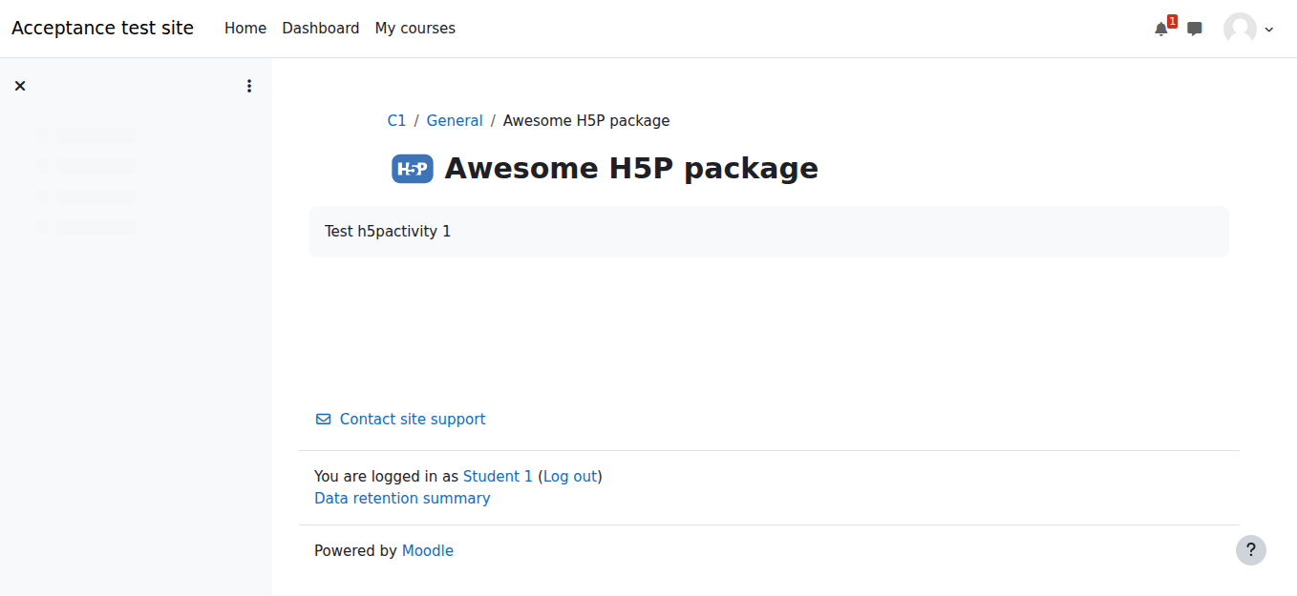This screenshot has width=1297, height=596.
Task: Follow the Contact site support link
Action: click(x=413, y=420)
